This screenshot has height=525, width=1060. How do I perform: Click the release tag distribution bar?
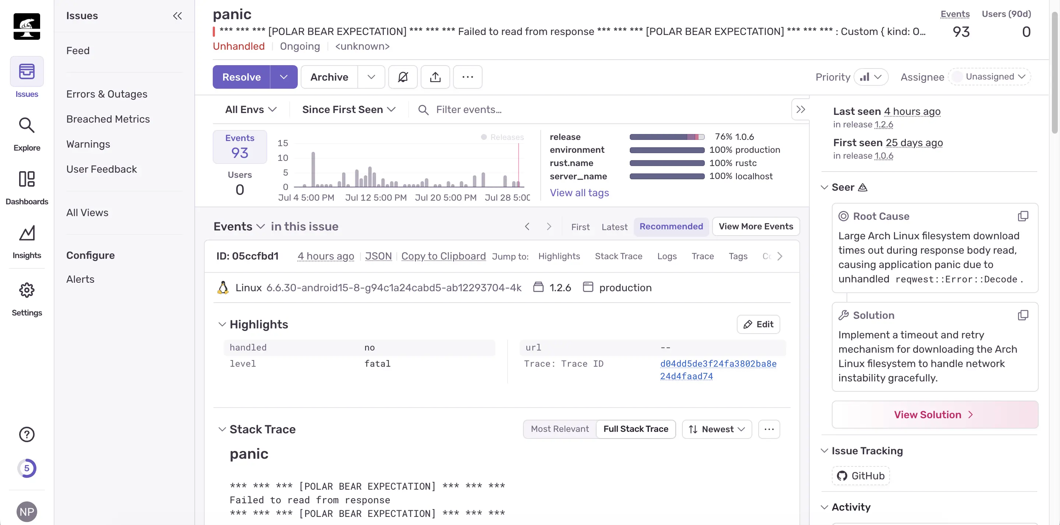tap(667, 137)
